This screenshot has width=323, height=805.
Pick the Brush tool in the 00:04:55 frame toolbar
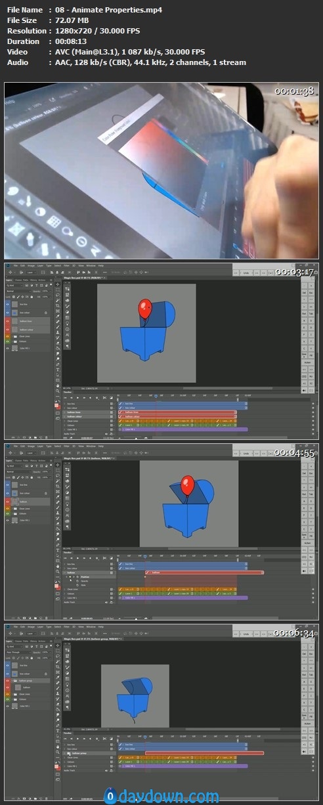pos(58,508)
